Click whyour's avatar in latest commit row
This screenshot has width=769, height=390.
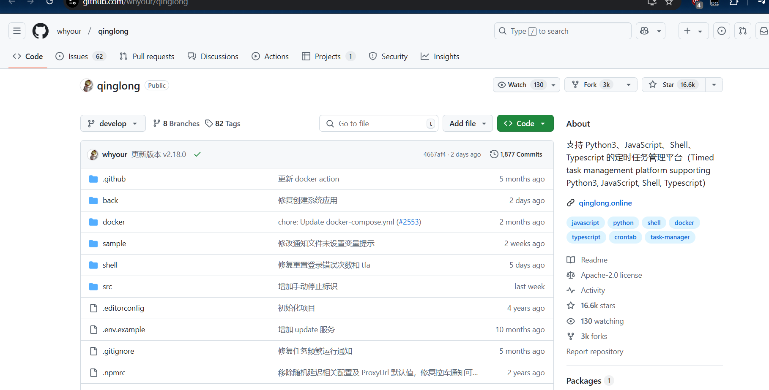tap(93, 154)
